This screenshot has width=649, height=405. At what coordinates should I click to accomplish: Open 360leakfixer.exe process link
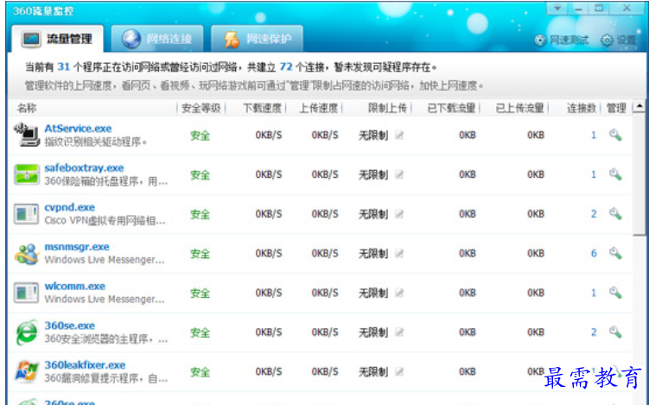click(85, 365)
